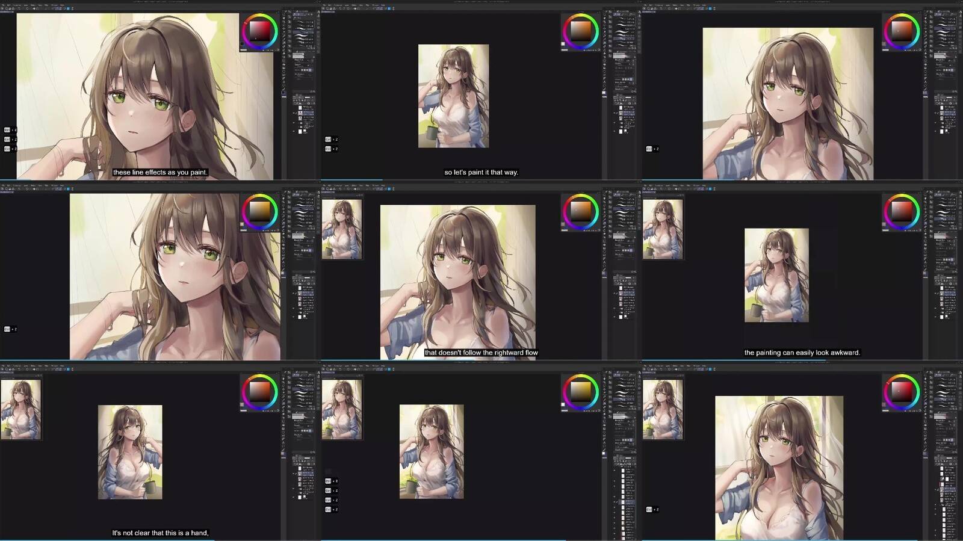Select highlighted layer in 'these line effects' frame

pos(306,113)
